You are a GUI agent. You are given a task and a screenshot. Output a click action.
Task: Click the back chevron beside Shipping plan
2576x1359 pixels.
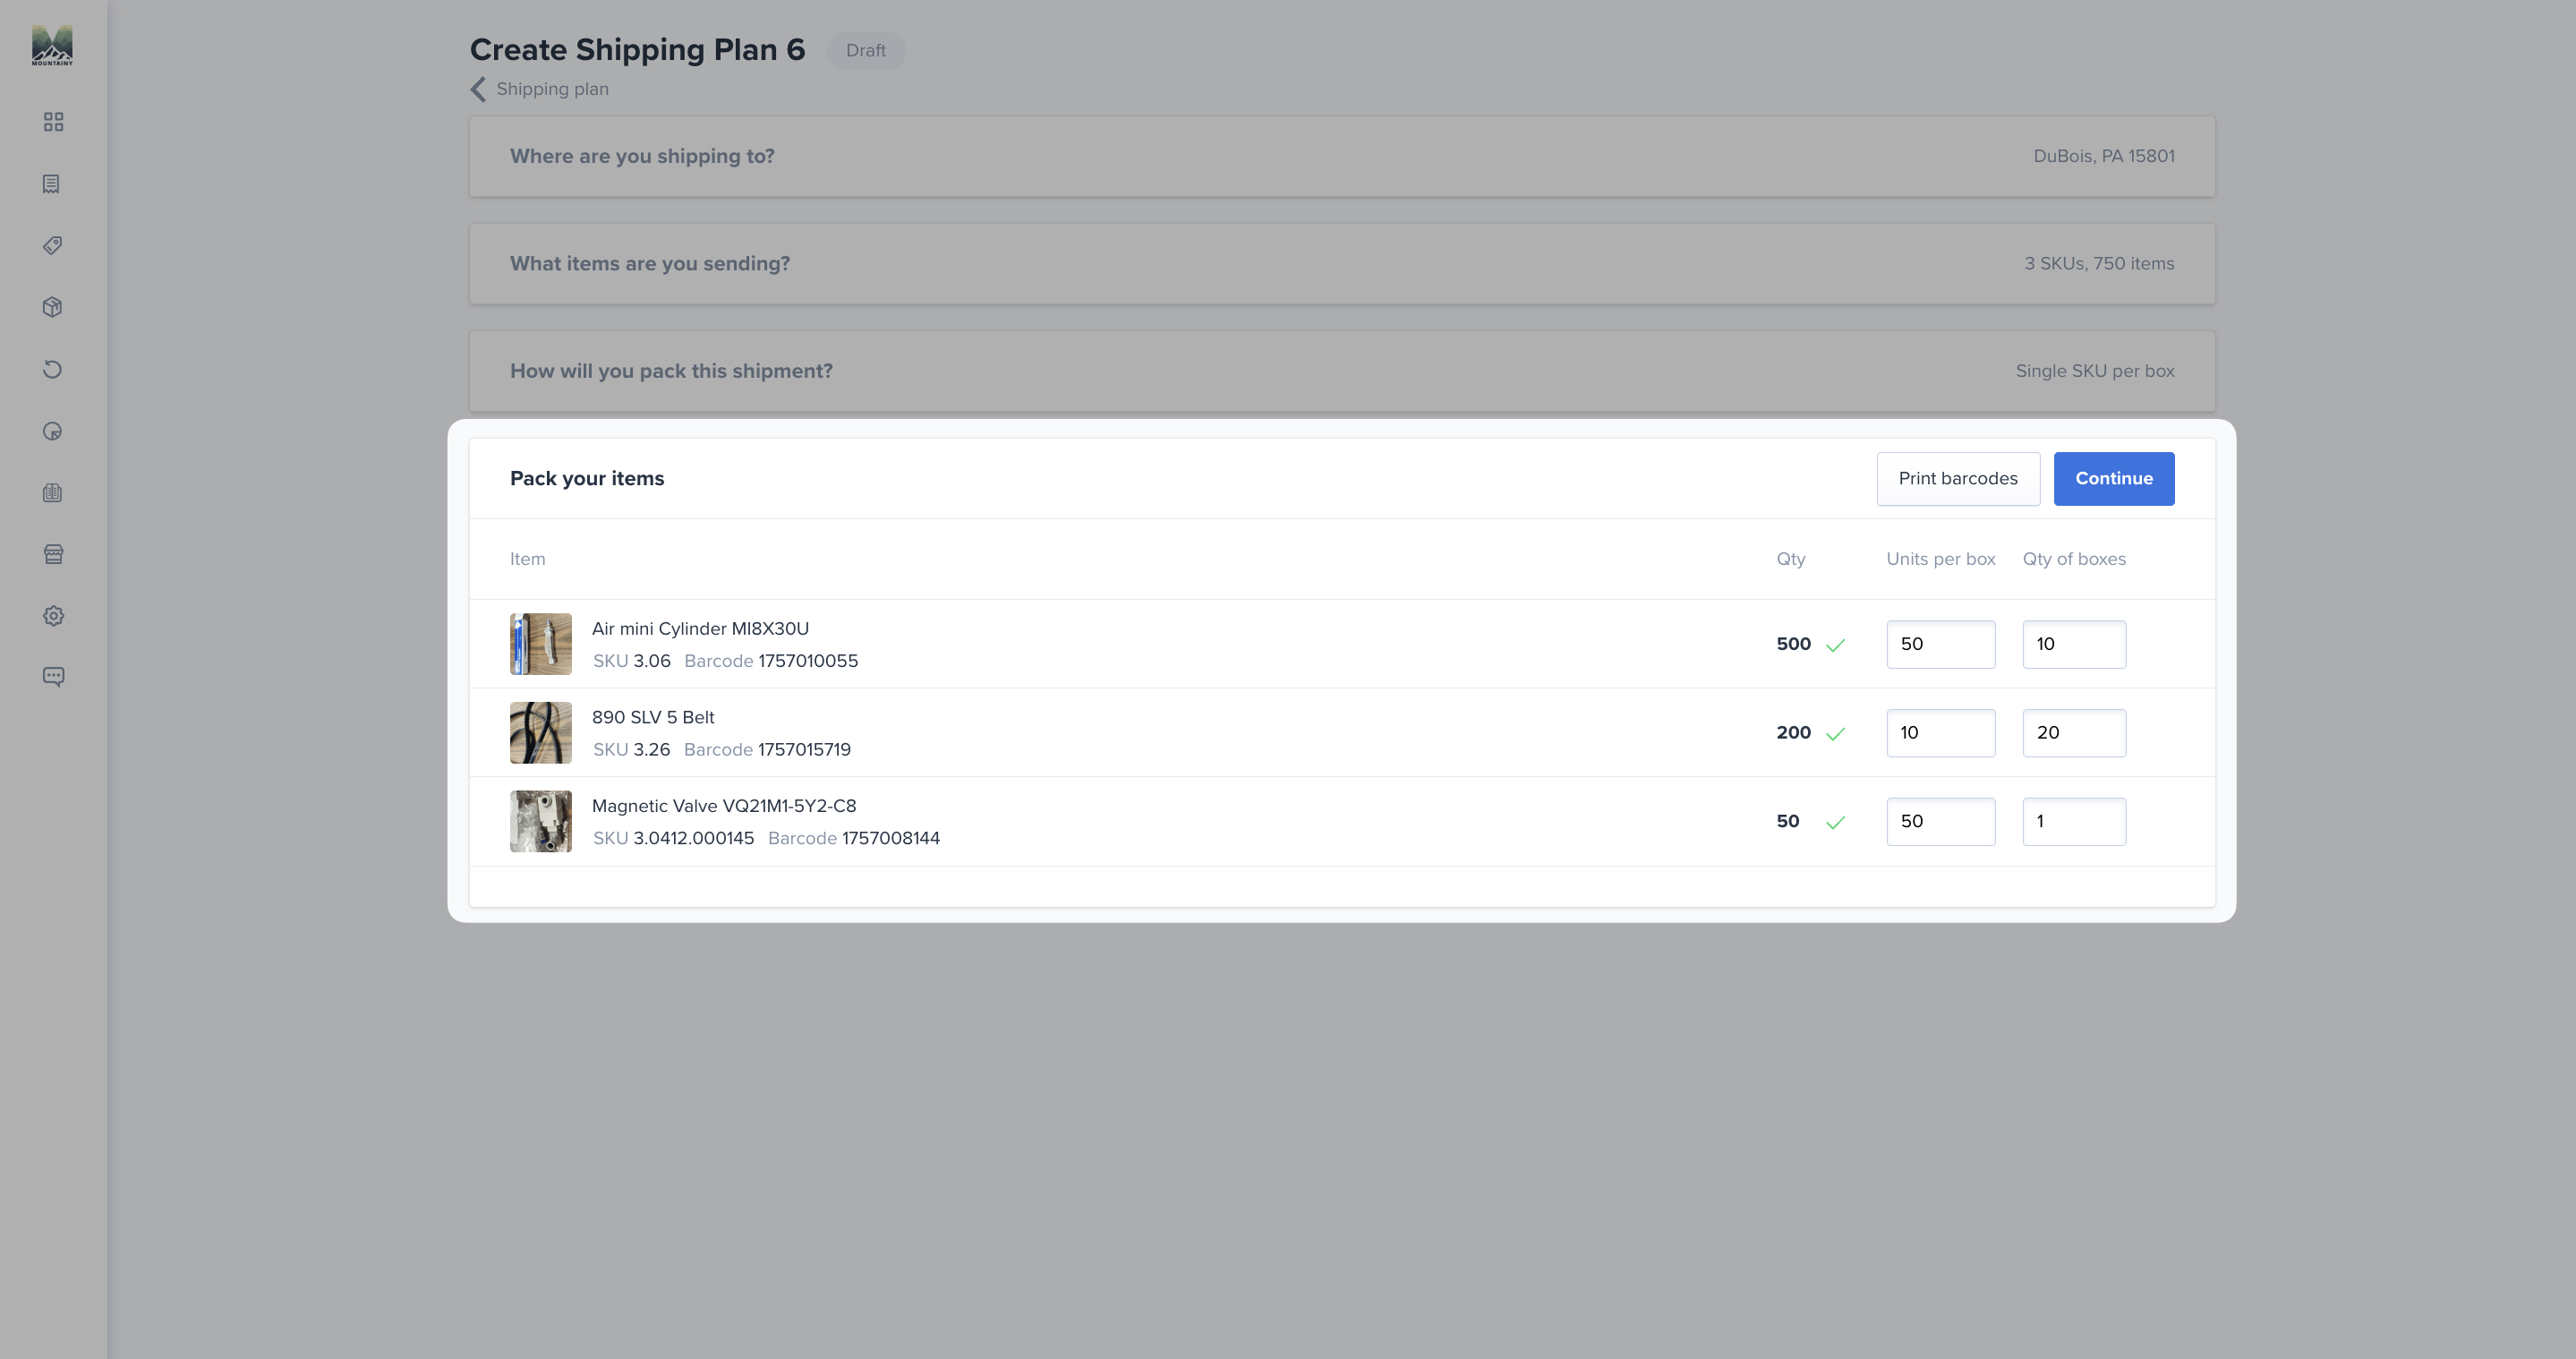pos(478,89)
